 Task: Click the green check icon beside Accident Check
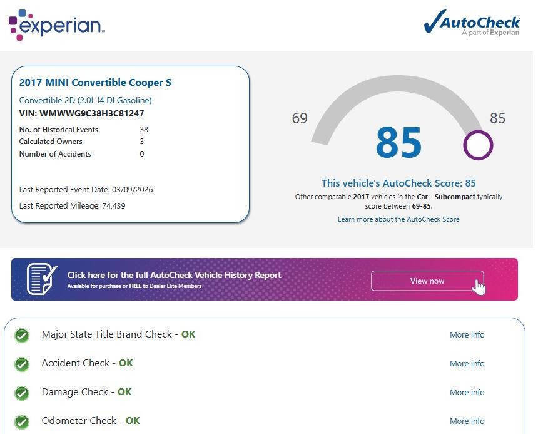tap(22, 364)
